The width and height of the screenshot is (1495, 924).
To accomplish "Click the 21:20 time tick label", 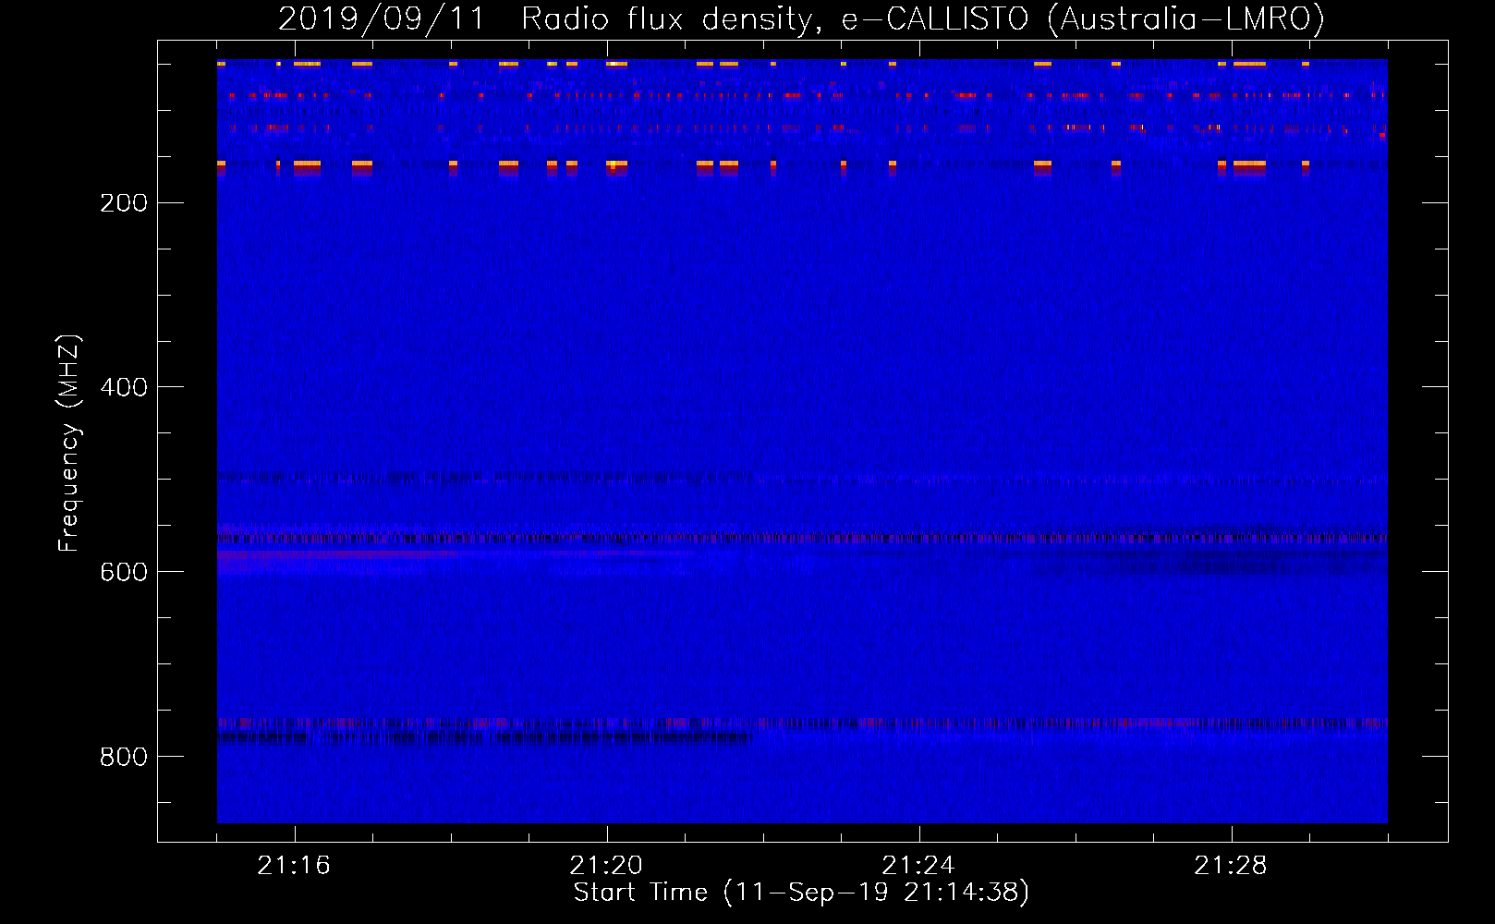I will (606, 866).
